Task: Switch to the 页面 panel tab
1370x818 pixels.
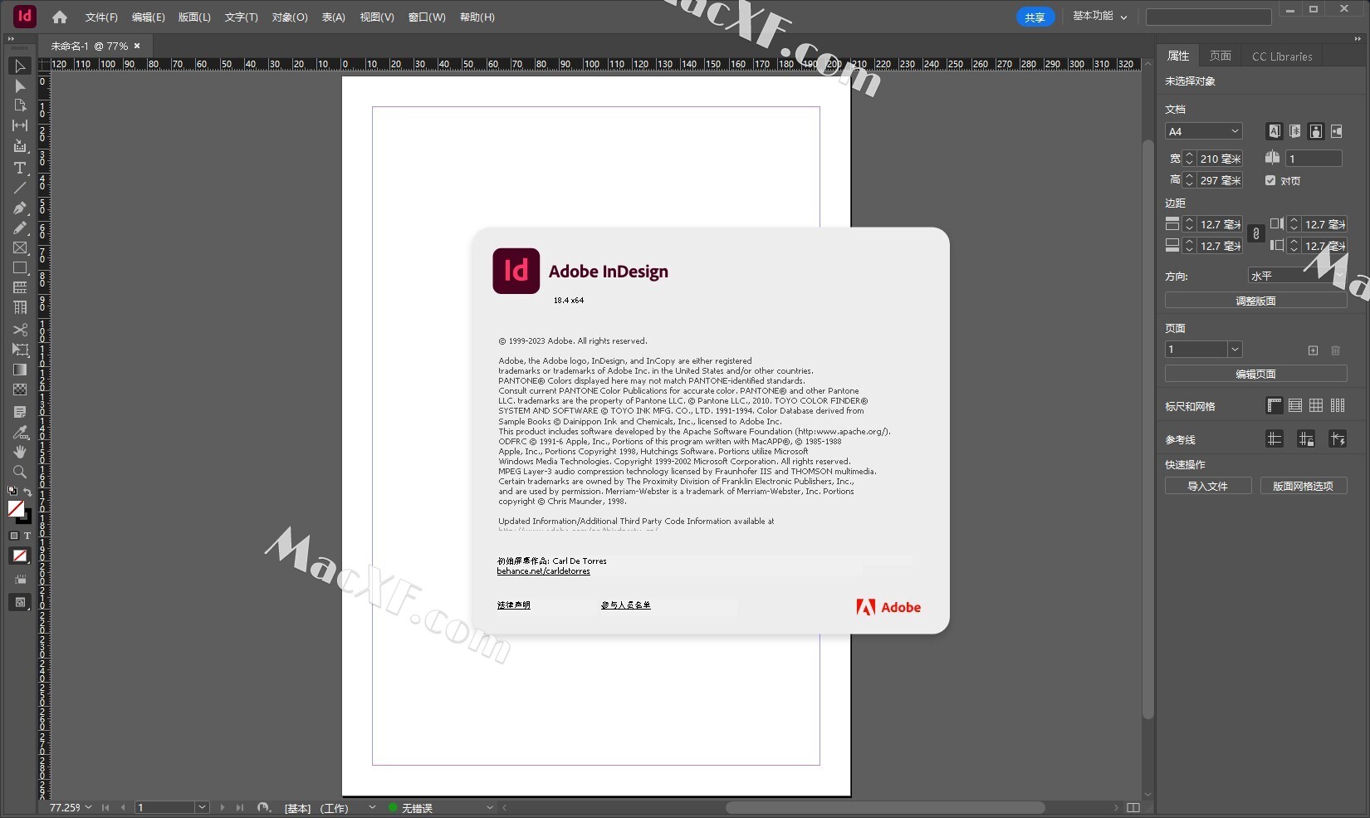Action: (x=1221, y=56)
